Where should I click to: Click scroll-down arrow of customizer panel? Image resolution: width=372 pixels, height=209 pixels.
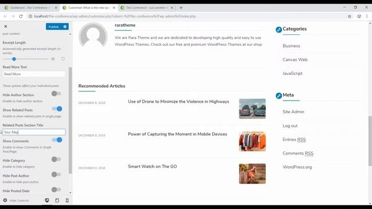tap(70, 193)
